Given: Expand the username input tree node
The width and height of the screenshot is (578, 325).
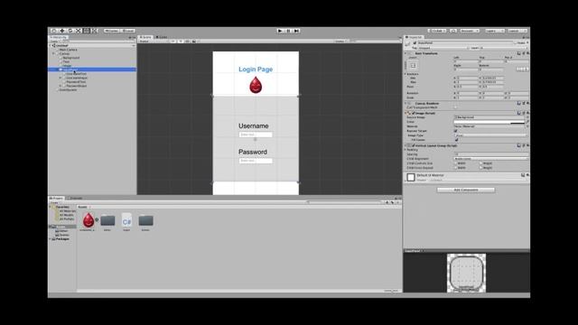Looking at the screenshot, I should (61, 78).
